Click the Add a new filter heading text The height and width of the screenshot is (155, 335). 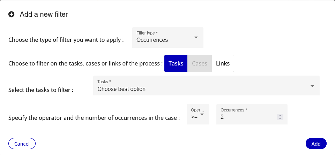44,14
